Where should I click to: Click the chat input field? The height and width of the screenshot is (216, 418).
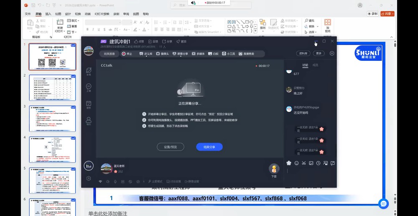(310, 176)
